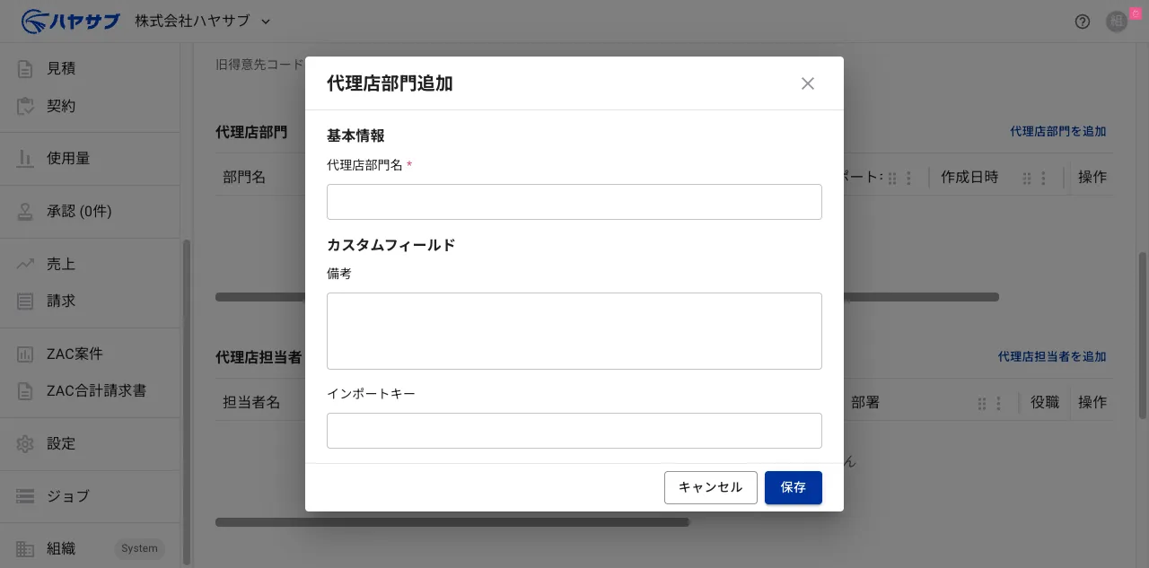Open column menu for 部署 column

(998, 403)
